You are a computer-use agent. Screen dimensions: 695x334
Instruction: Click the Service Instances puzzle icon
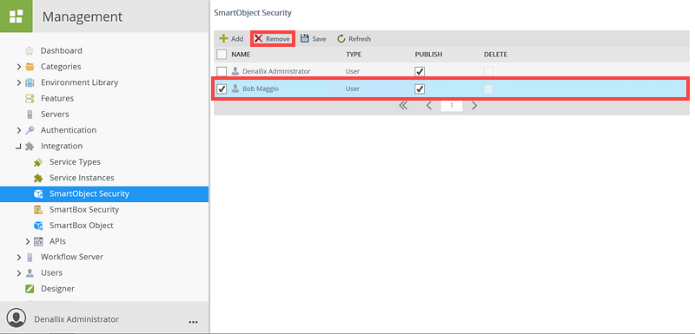point(38,179)
